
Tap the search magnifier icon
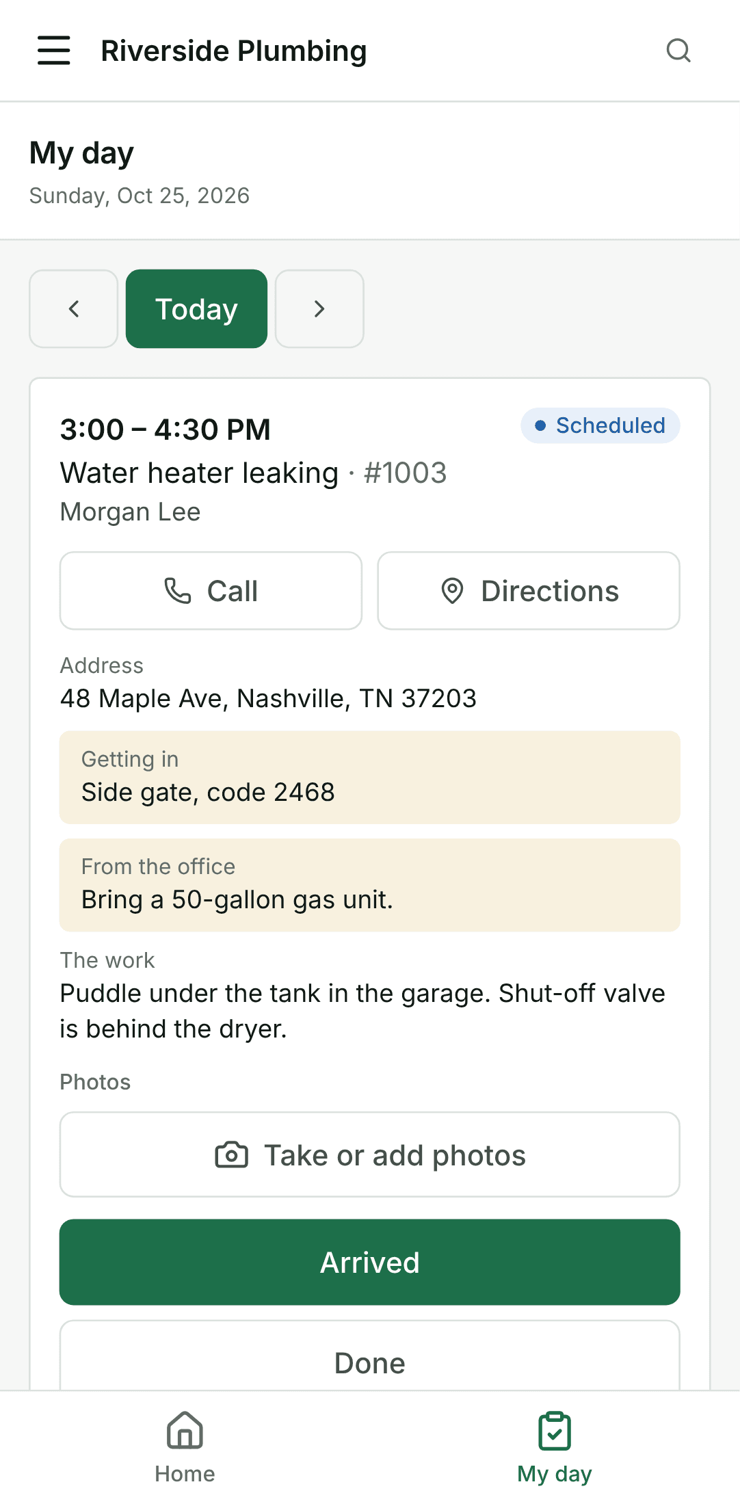[x=678, y=51]
